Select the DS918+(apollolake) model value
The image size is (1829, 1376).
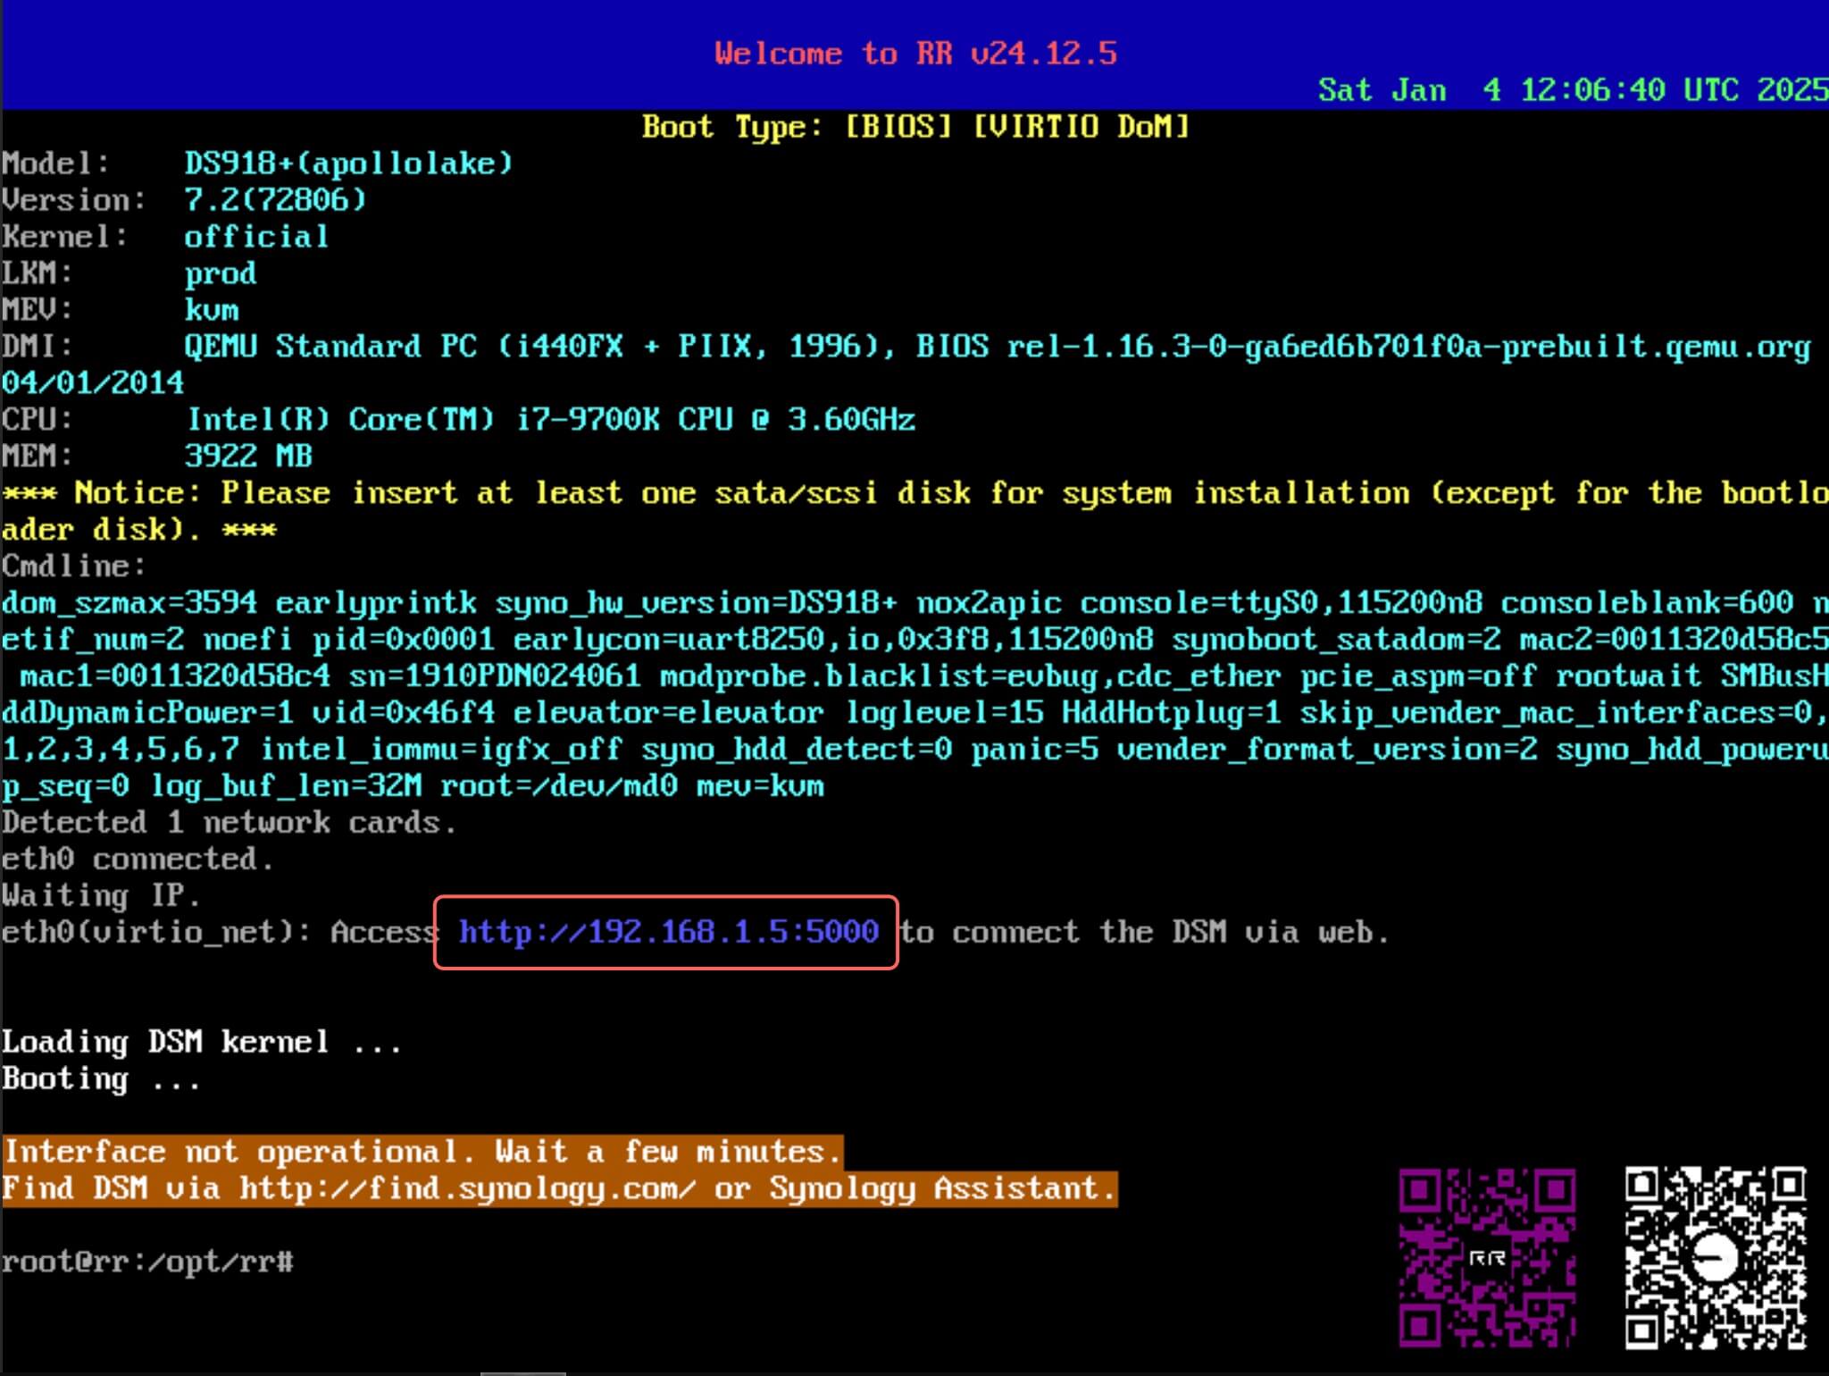coord(348,164)
